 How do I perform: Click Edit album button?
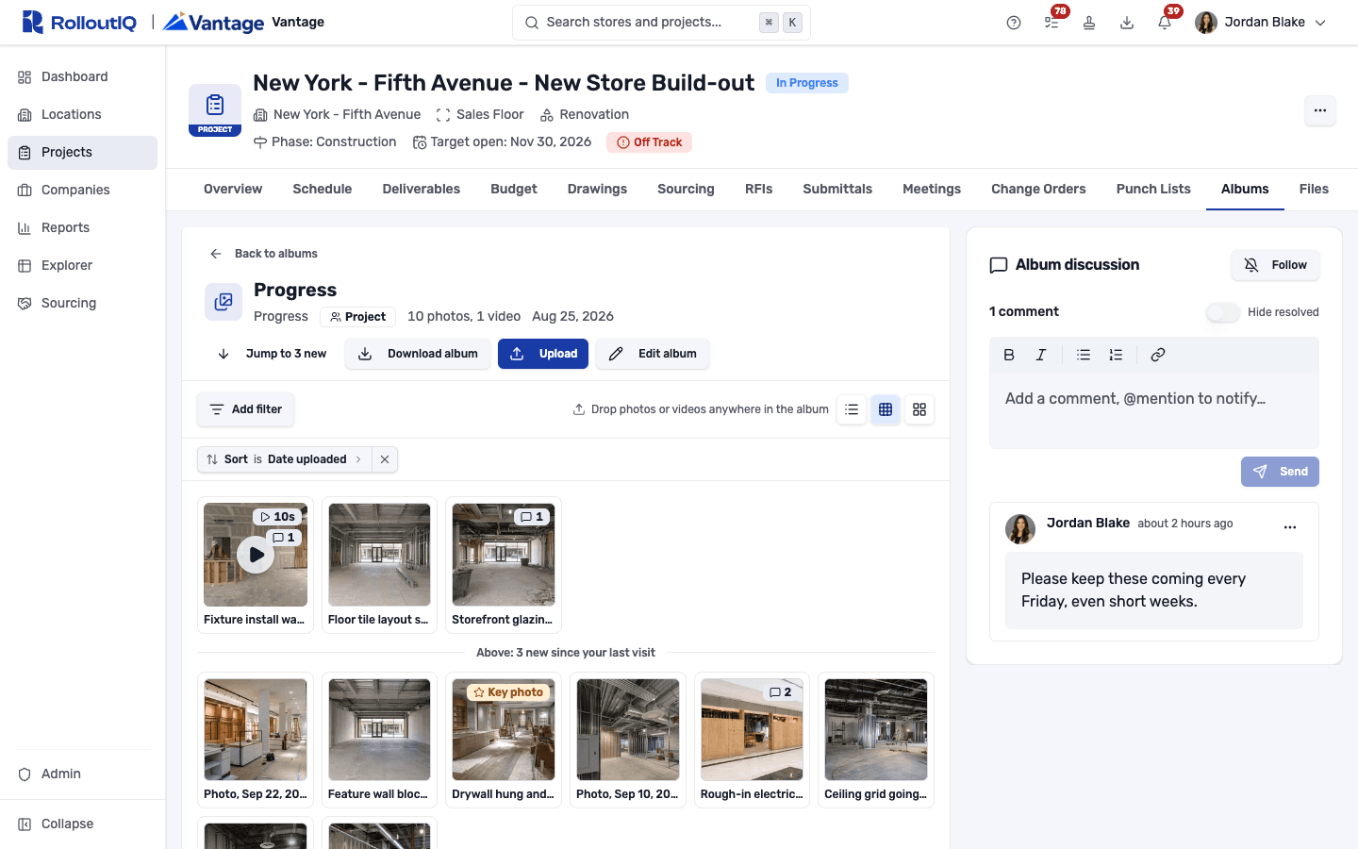tap(653, 354)
